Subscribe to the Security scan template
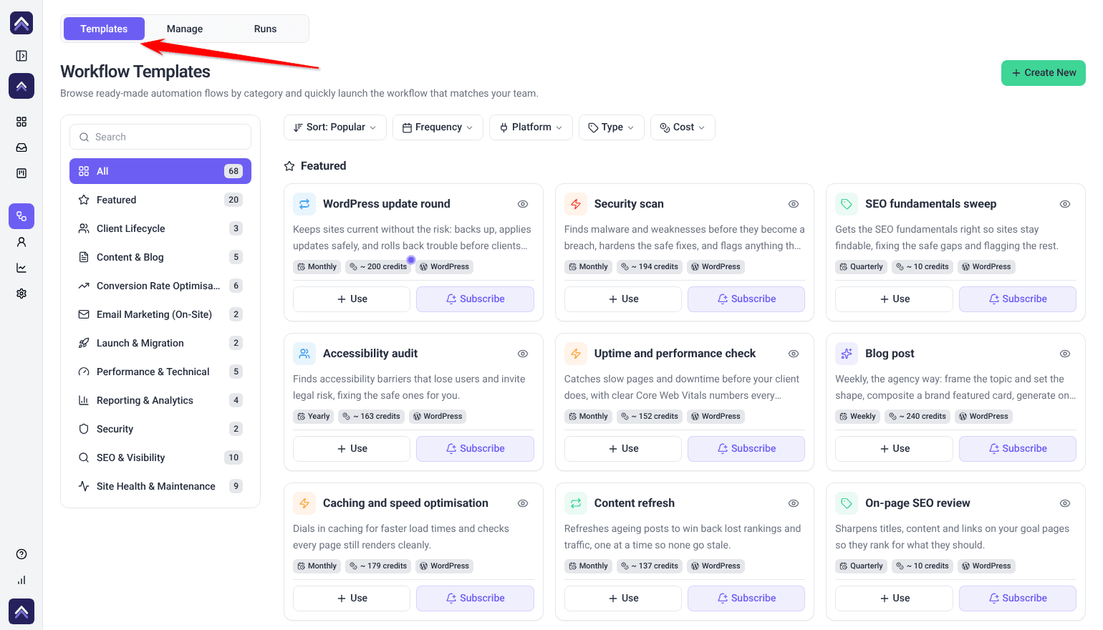The height and width of the screenshot is (630, 1103). click(746, 299)
